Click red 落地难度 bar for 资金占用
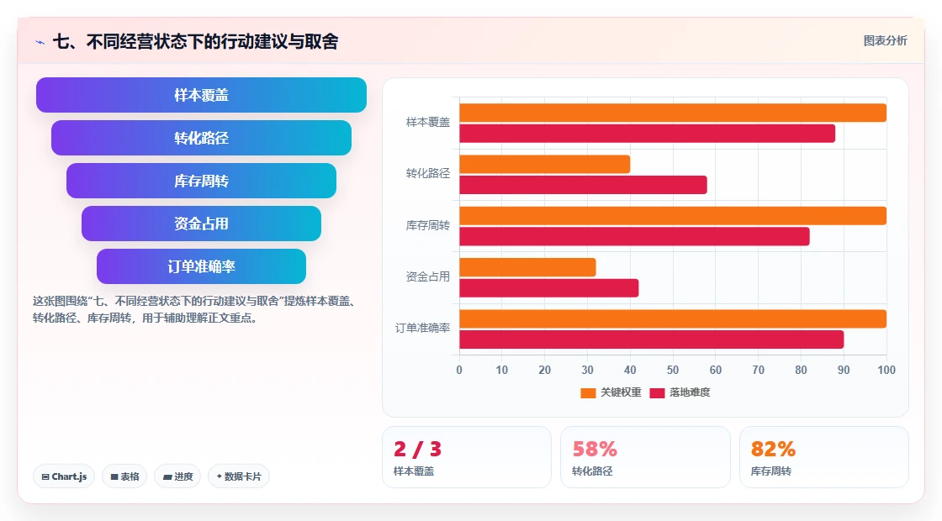Screen dimensions: 942x521 tap(549, 288)
